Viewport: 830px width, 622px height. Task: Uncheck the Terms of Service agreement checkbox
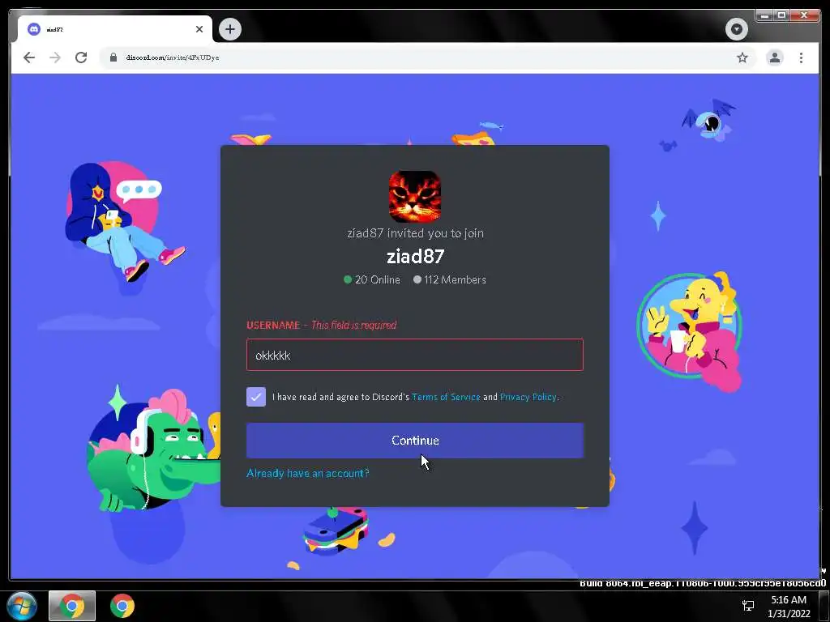pyautogui.click(x=256, y=397)
